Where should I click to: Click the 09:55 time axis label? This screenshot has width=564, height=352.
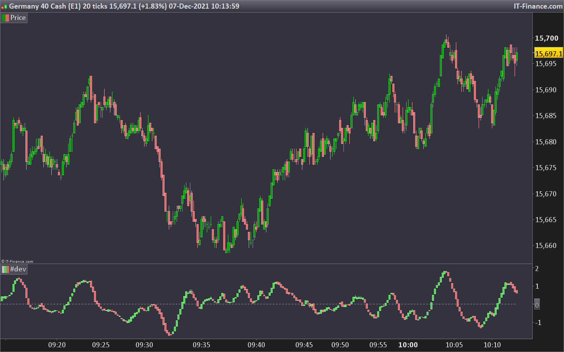[x=378, y=345]
